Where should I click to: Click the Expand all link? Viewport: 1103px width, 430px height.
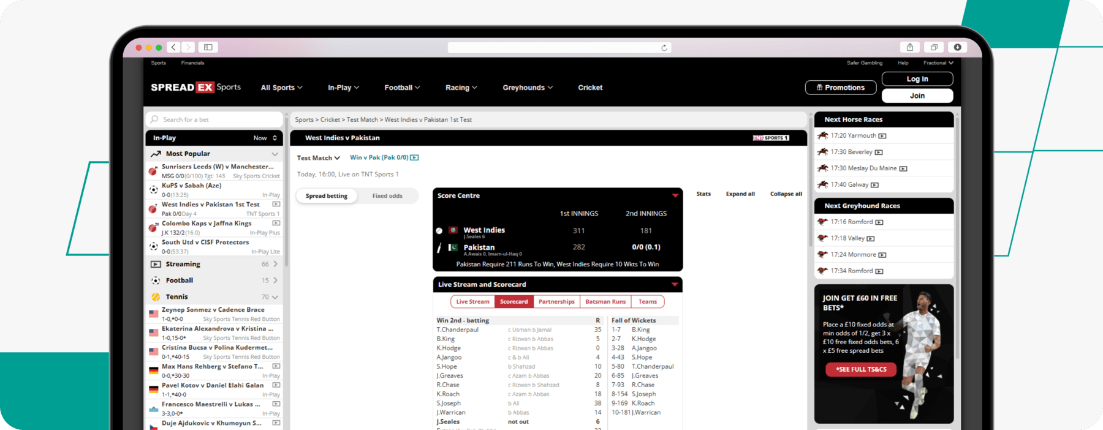(740, 194)
